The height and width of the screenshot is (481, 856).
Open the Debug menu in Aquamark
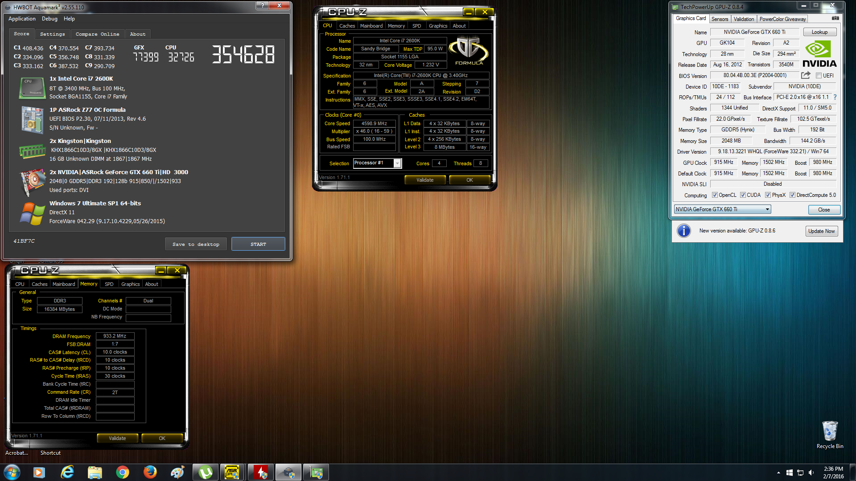(x=49, y=19)
